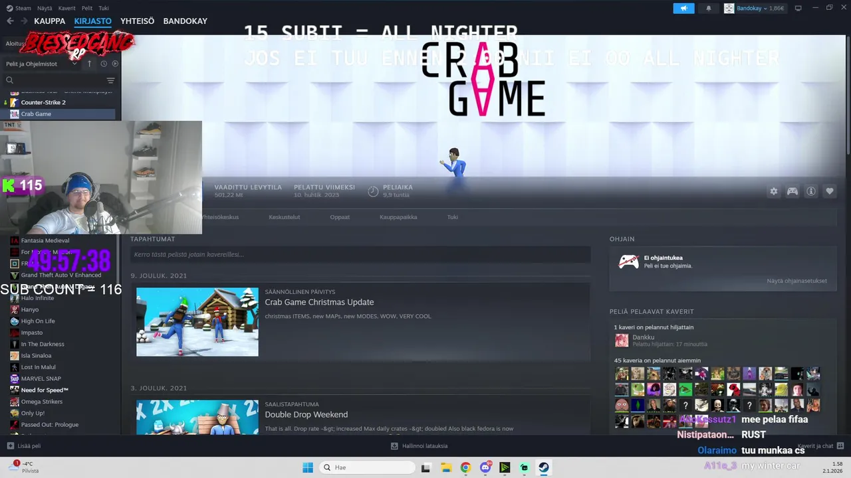Screen dimensions: 851x478
Task: Select MARVEL SNAP in library
Action: 41,378
